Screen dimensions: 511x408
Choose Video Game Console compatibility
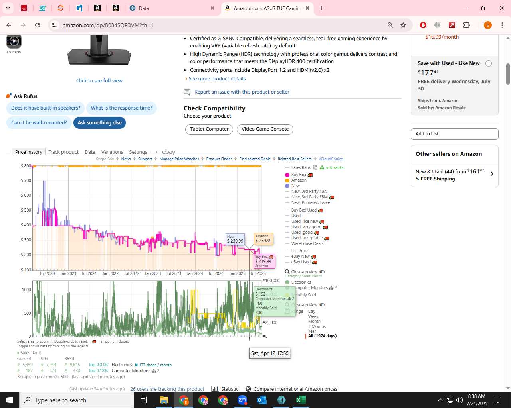click(265, 129)
